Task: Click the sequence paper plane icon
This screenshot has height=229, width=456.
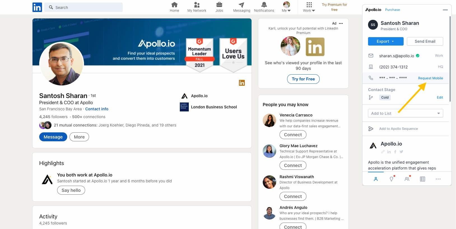Action: pyautogui.click(x=371, y=129)
